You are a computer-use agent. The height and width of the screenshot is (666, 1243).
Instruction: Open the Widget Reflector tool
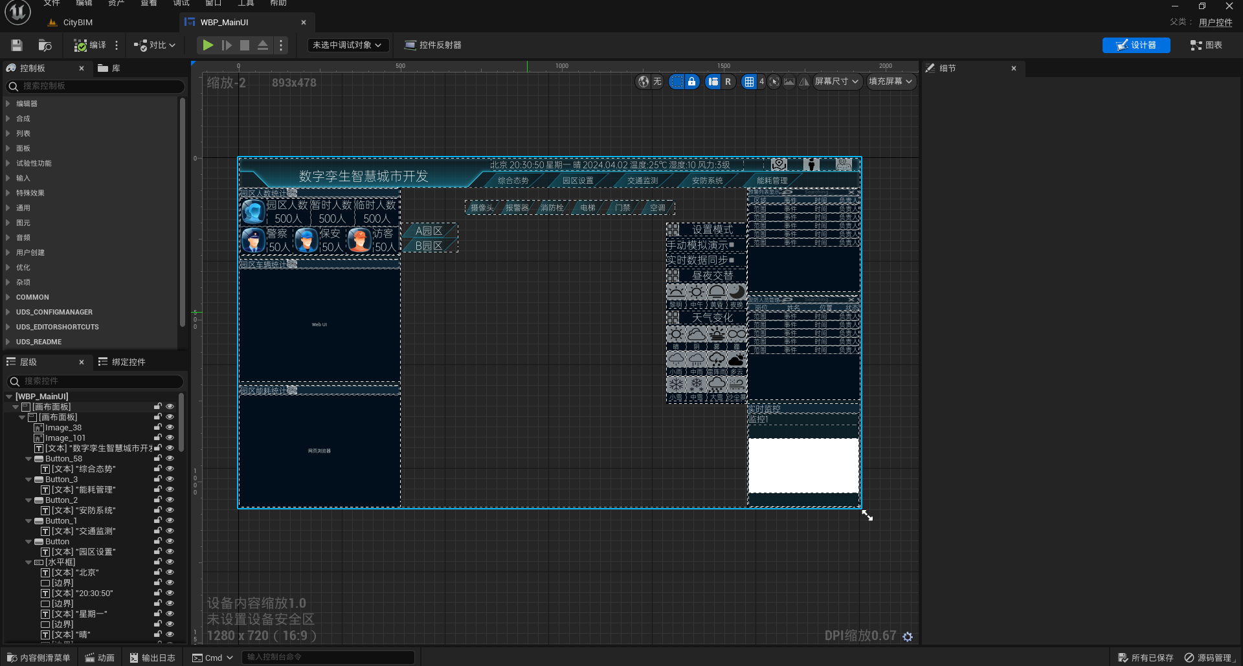point(432,45)
